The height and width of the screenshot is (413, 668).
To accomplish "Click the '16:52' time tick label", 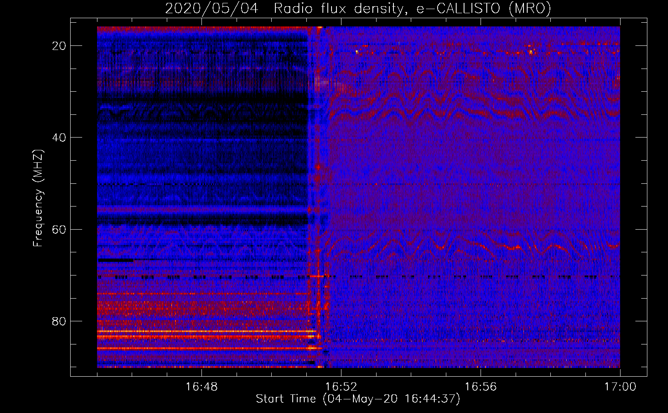I will 341,387.
